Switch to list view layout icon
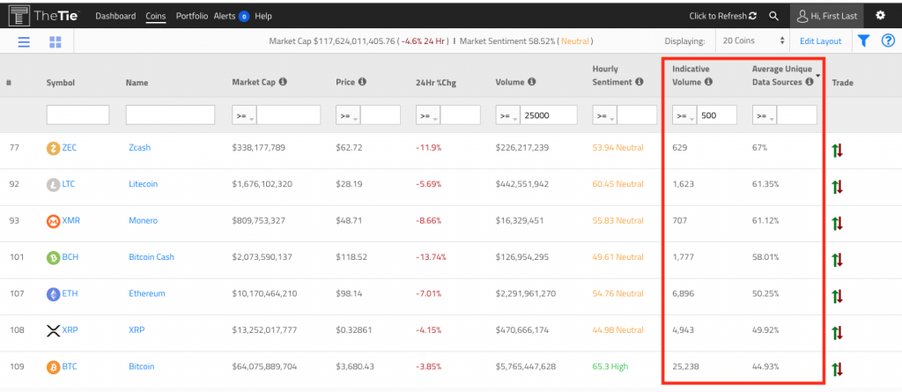This screenshot has height=392, width=902. pos(24,41)
